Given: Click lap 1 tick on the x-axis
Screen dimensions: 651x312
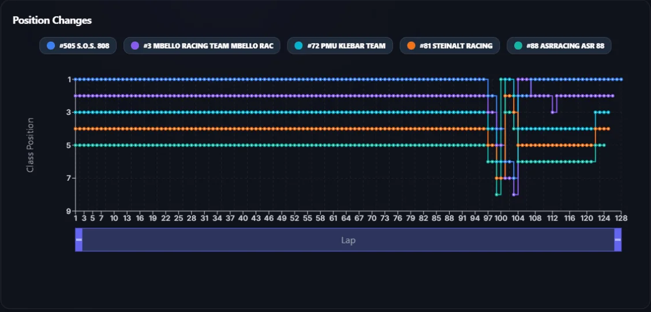Looking at the screenshot, I should [x=76, y=218].
